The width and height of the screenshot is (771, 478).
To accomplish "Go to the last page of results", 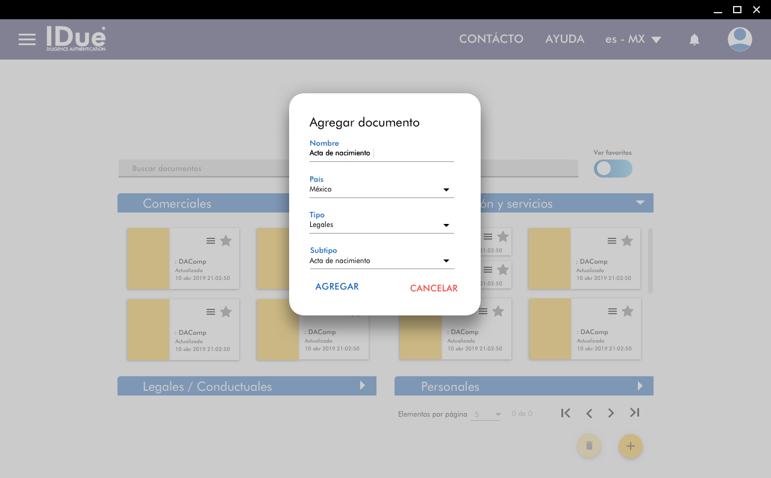I will tap(634, 413).
